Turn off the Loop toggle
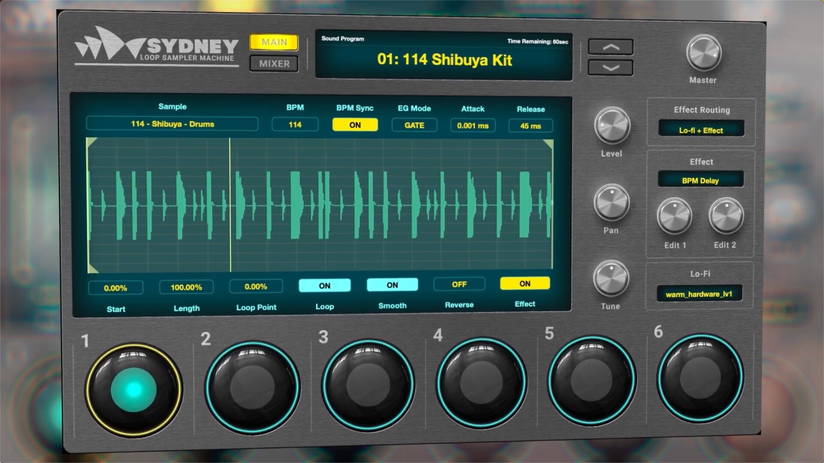This screenshot has width=824, height=463. coord(324,286)
